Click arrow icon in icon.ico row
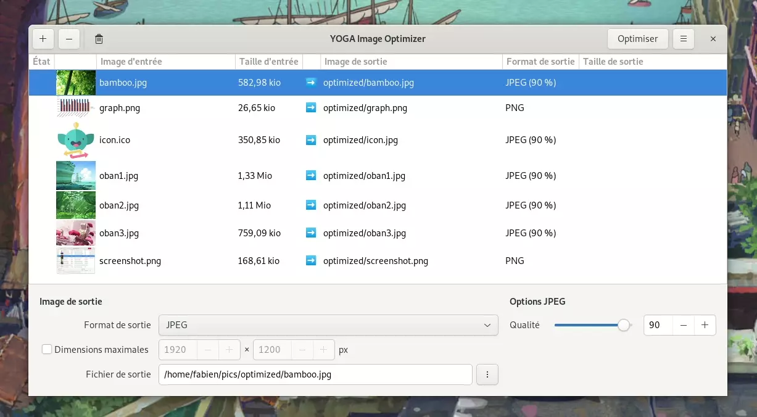The image size is (757, 417). (x=311, y=140)
